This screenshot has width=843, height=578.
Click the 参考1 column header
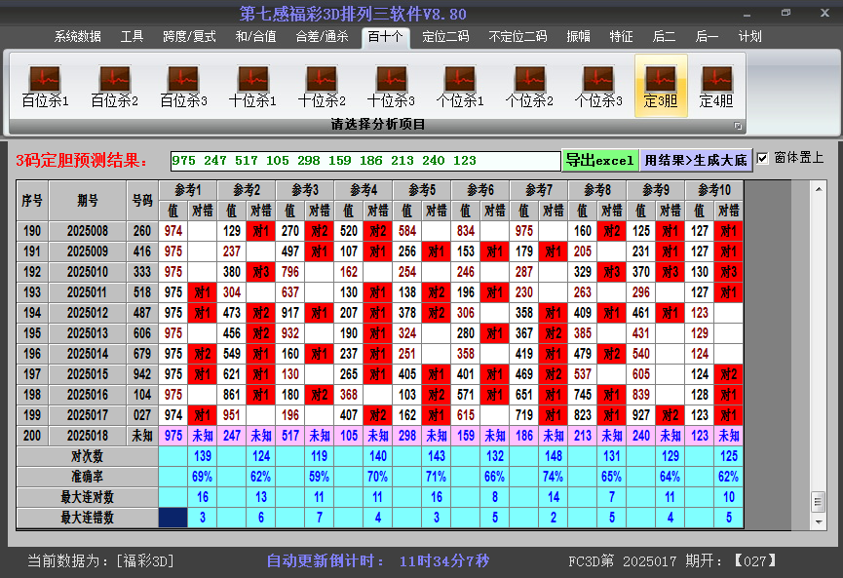pyautogui.click(x=187, y=189)
